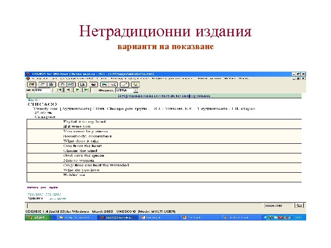The height and width of the screenshot is (248, 331).
Task: Click the green header bar of the record
Action: (164, 96)
